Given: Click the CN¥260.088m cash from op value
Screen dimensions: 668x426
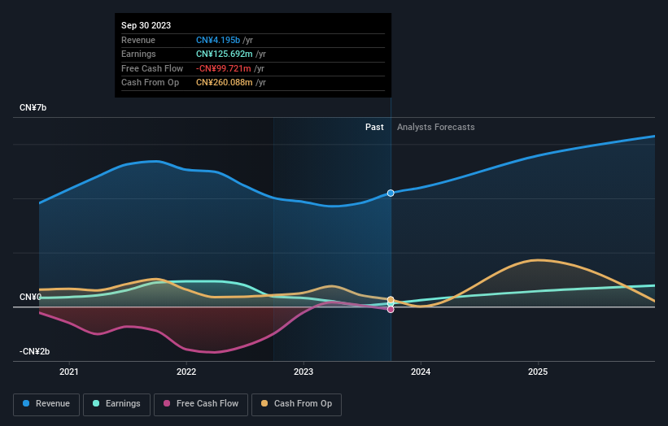Looking at the screenshot, I should [225, 83].
